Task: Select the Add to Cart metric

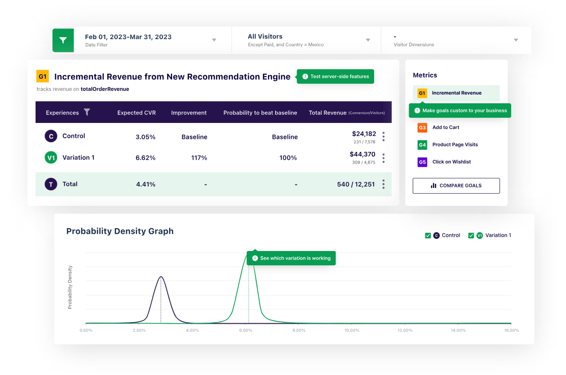Action: (446, 128)
